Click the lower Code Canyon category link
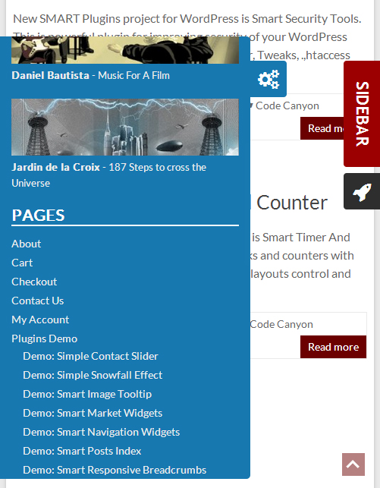The width and height of the screenshot is (380, 488). pyautogui.click(x=281, y=324)
